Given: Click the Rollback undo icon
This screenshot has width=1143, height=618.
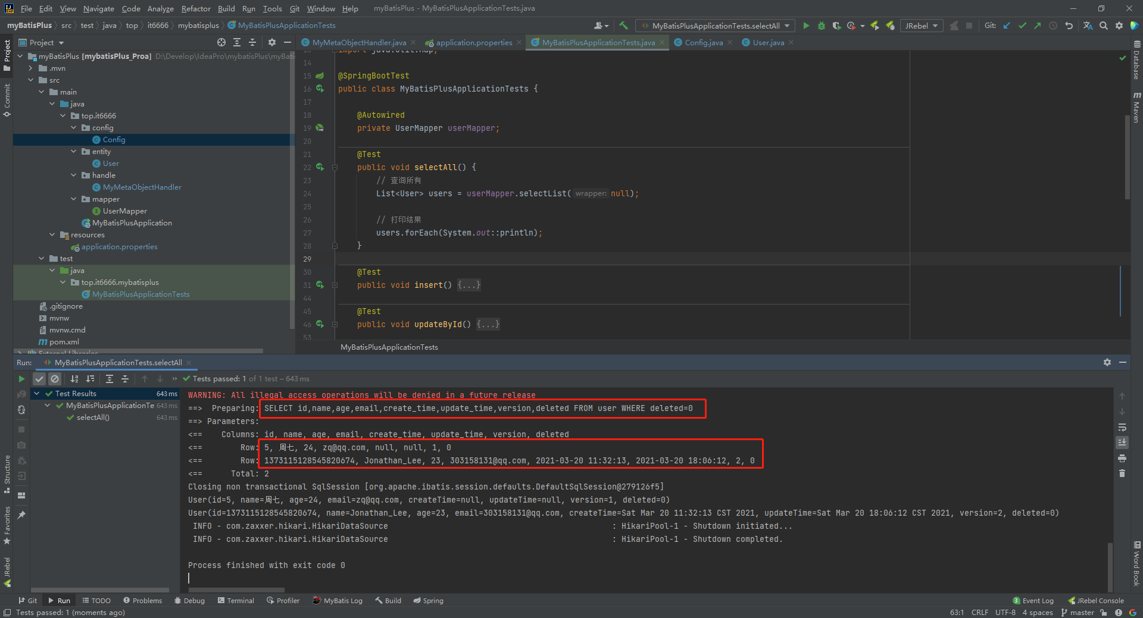Looking at the screenshot, I should point(1069,26).
